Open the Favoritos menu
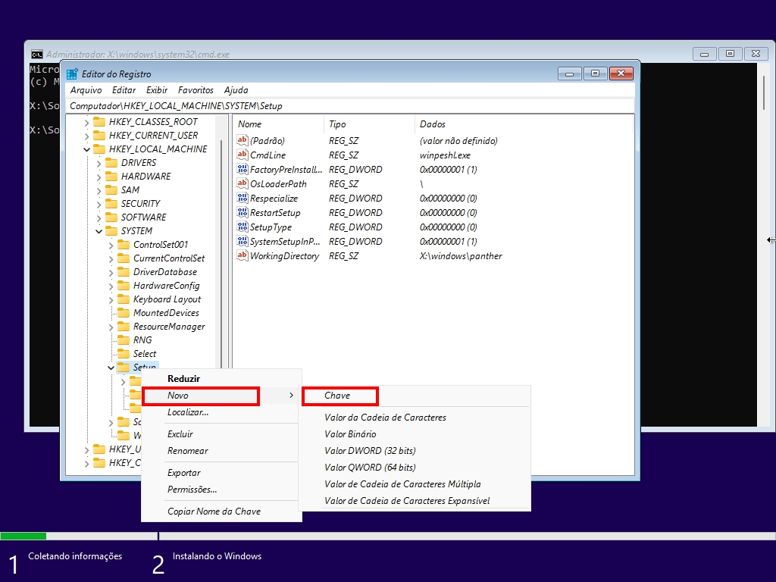The height and width of the screenshot is (582, 776). (x=196, y=90)
